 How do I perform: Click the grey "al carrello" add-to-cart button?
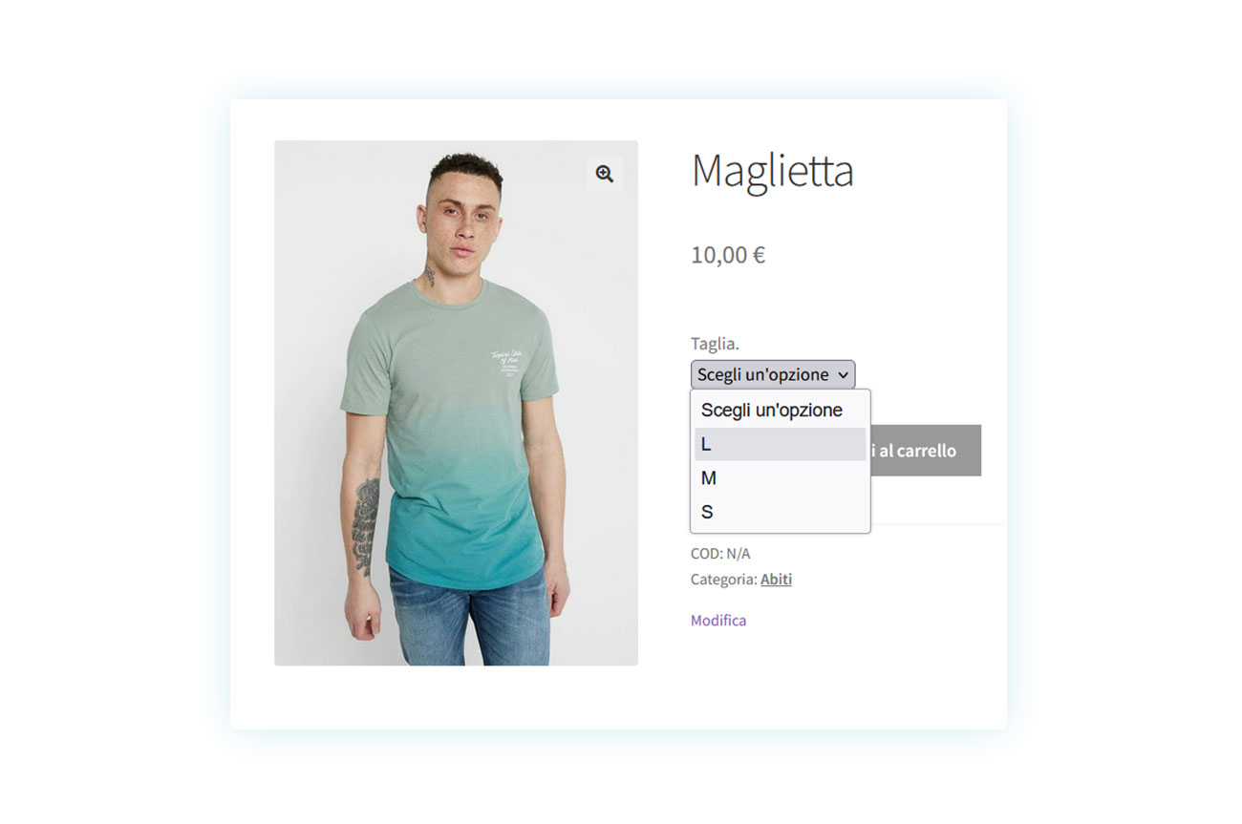click(x=925, y=451)
